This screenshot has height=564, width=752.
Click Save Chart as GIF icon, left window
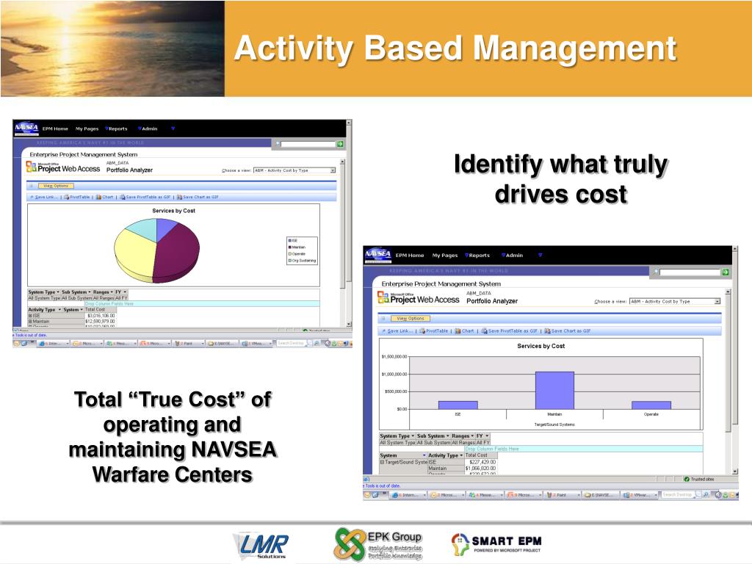(x=179, y=197)
